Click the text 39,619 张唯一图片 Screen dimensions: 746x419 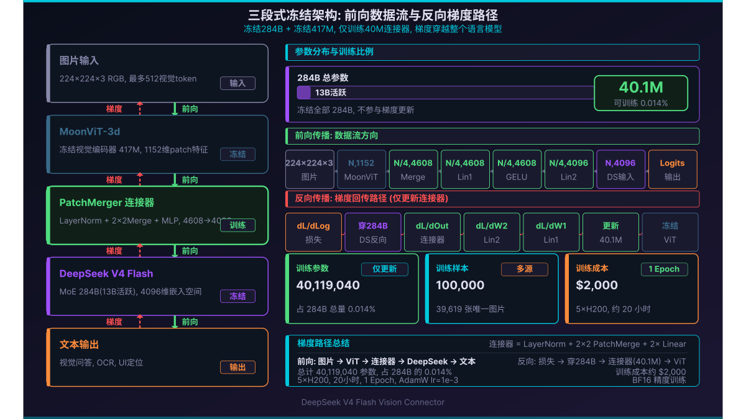[470, 309]
